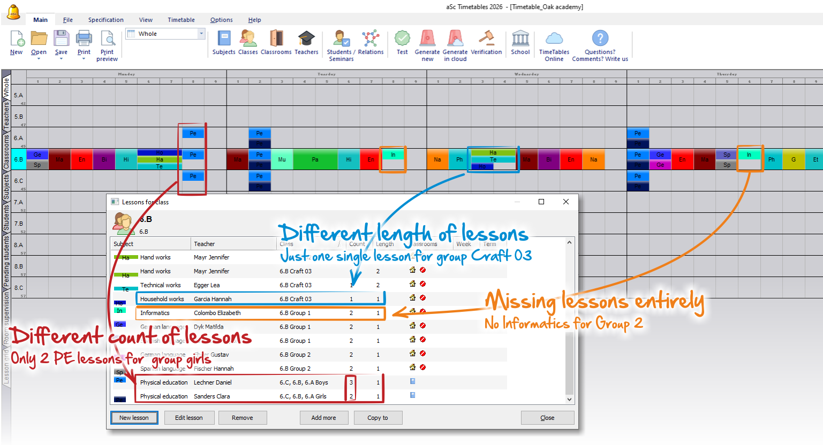Select the green Pa lesson card
The width and height of the screenshot is (823, 445).
tap(315, 159)
